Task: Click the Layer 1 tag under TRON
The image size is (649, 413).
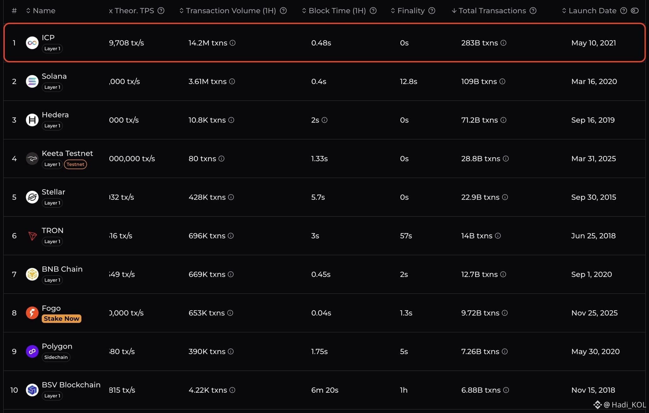Action: pos(52,242)
